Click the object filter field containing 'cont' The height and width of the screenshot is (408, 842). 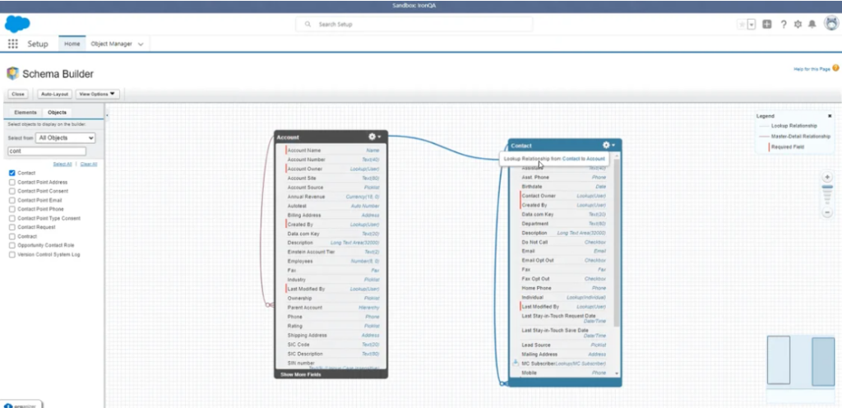pos(47,151)
